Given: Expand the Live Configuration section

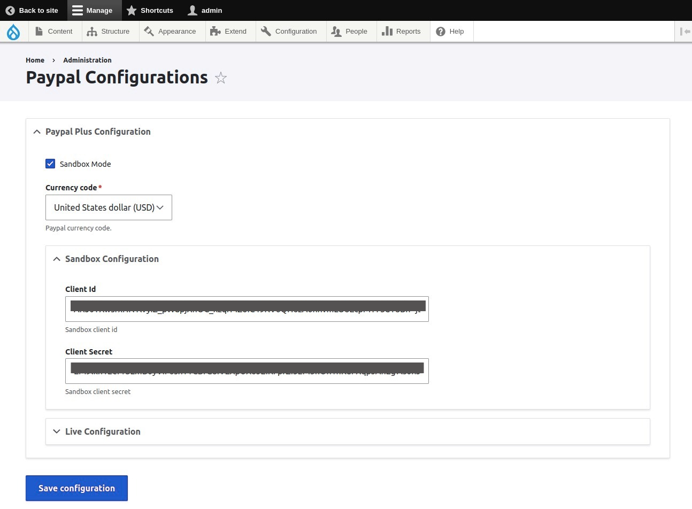Looking at the screenshot, I should [x=103, y=431].
